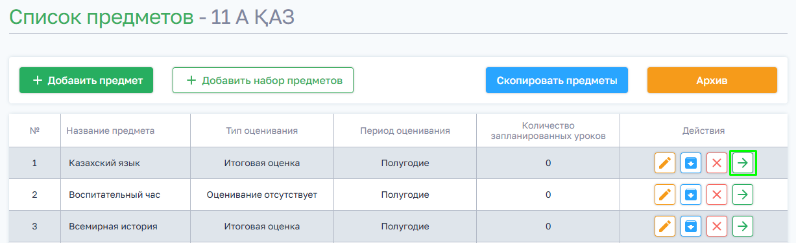This screenshot has height=243, width=796.
Task: Open Всемирная история via the arrow icon
Action: tap(743, 226)
